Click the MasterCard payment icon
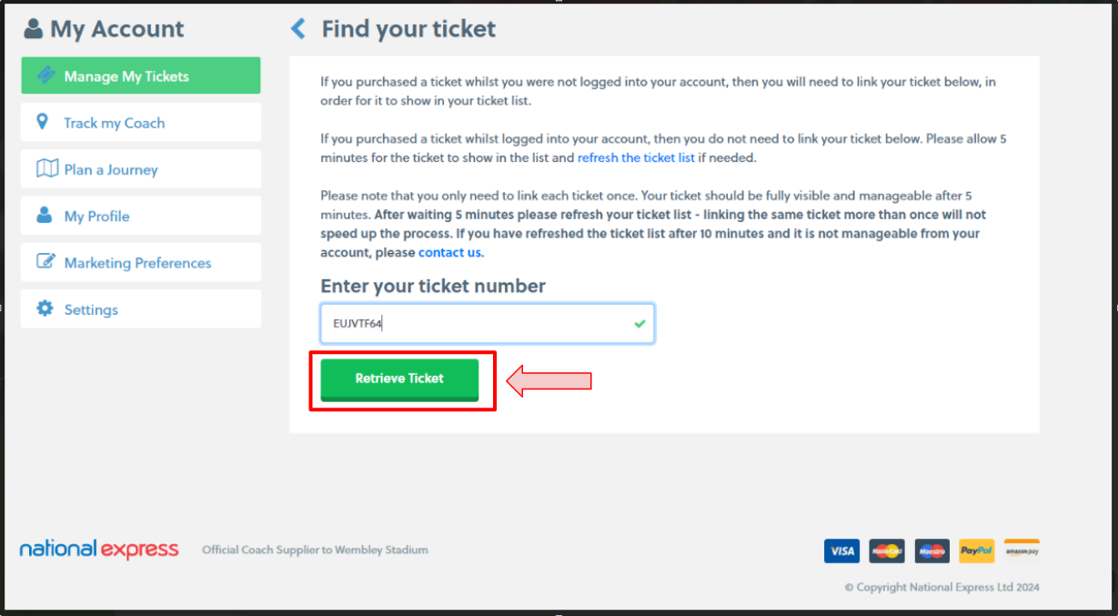 (887, 550)
